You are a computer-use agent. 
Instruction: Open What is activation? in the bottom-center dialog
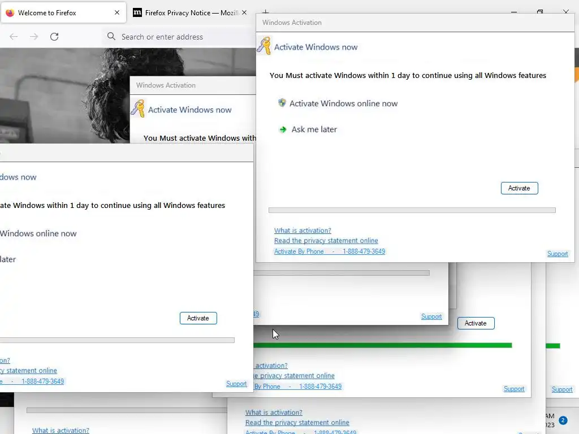pos(274,413)
